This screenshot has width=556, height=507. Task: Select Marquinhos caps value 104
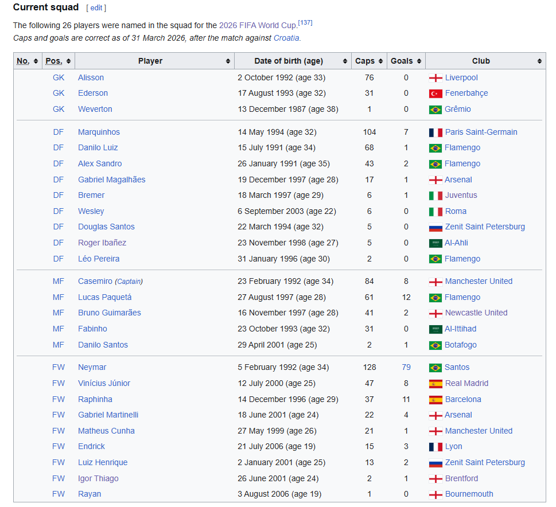coord(369,132)
